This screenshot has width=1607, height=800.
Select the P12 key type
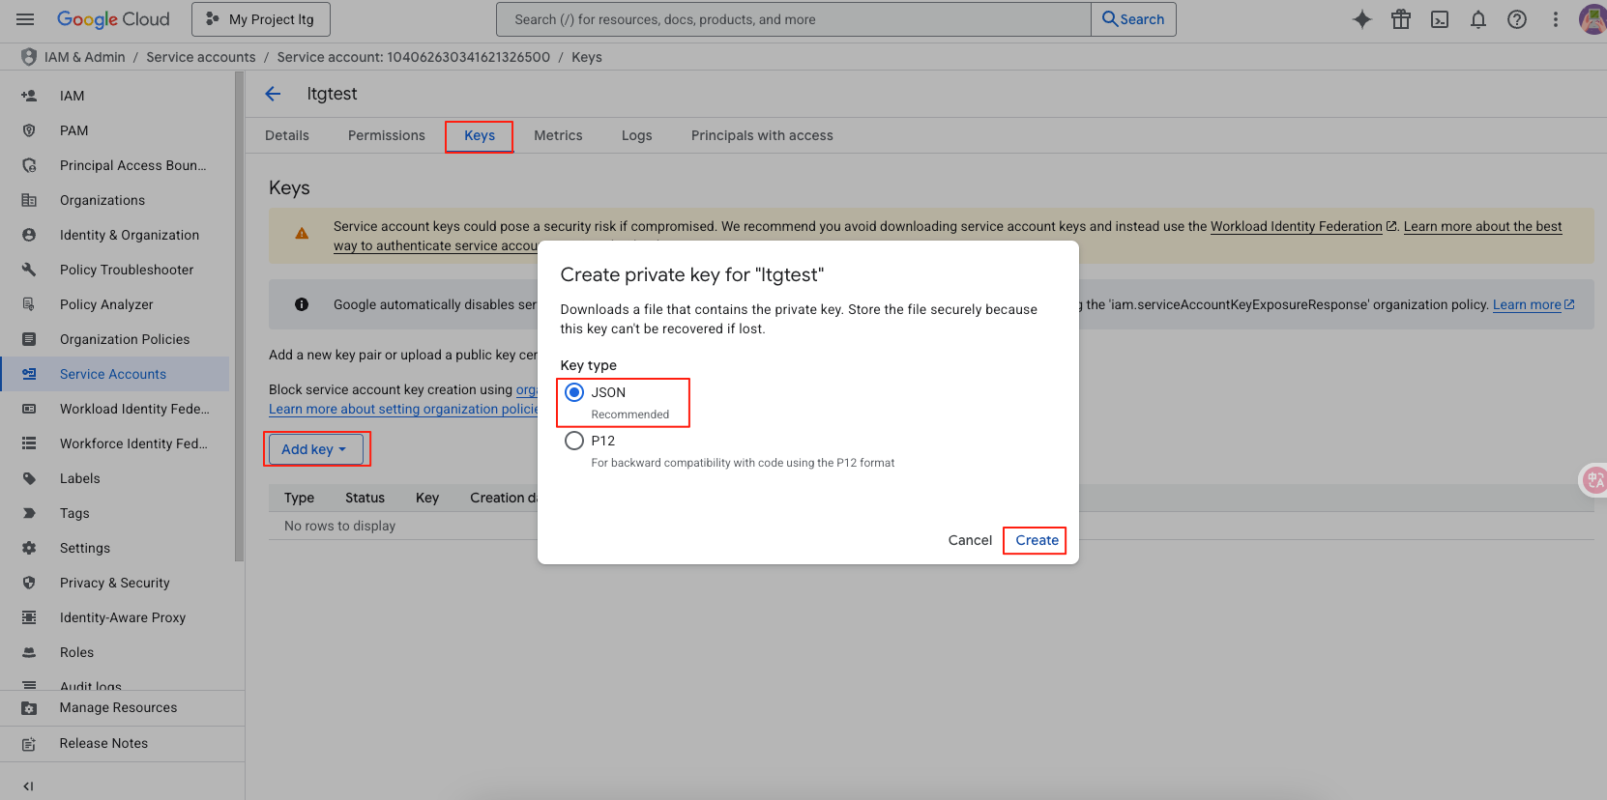click(574, 441)
